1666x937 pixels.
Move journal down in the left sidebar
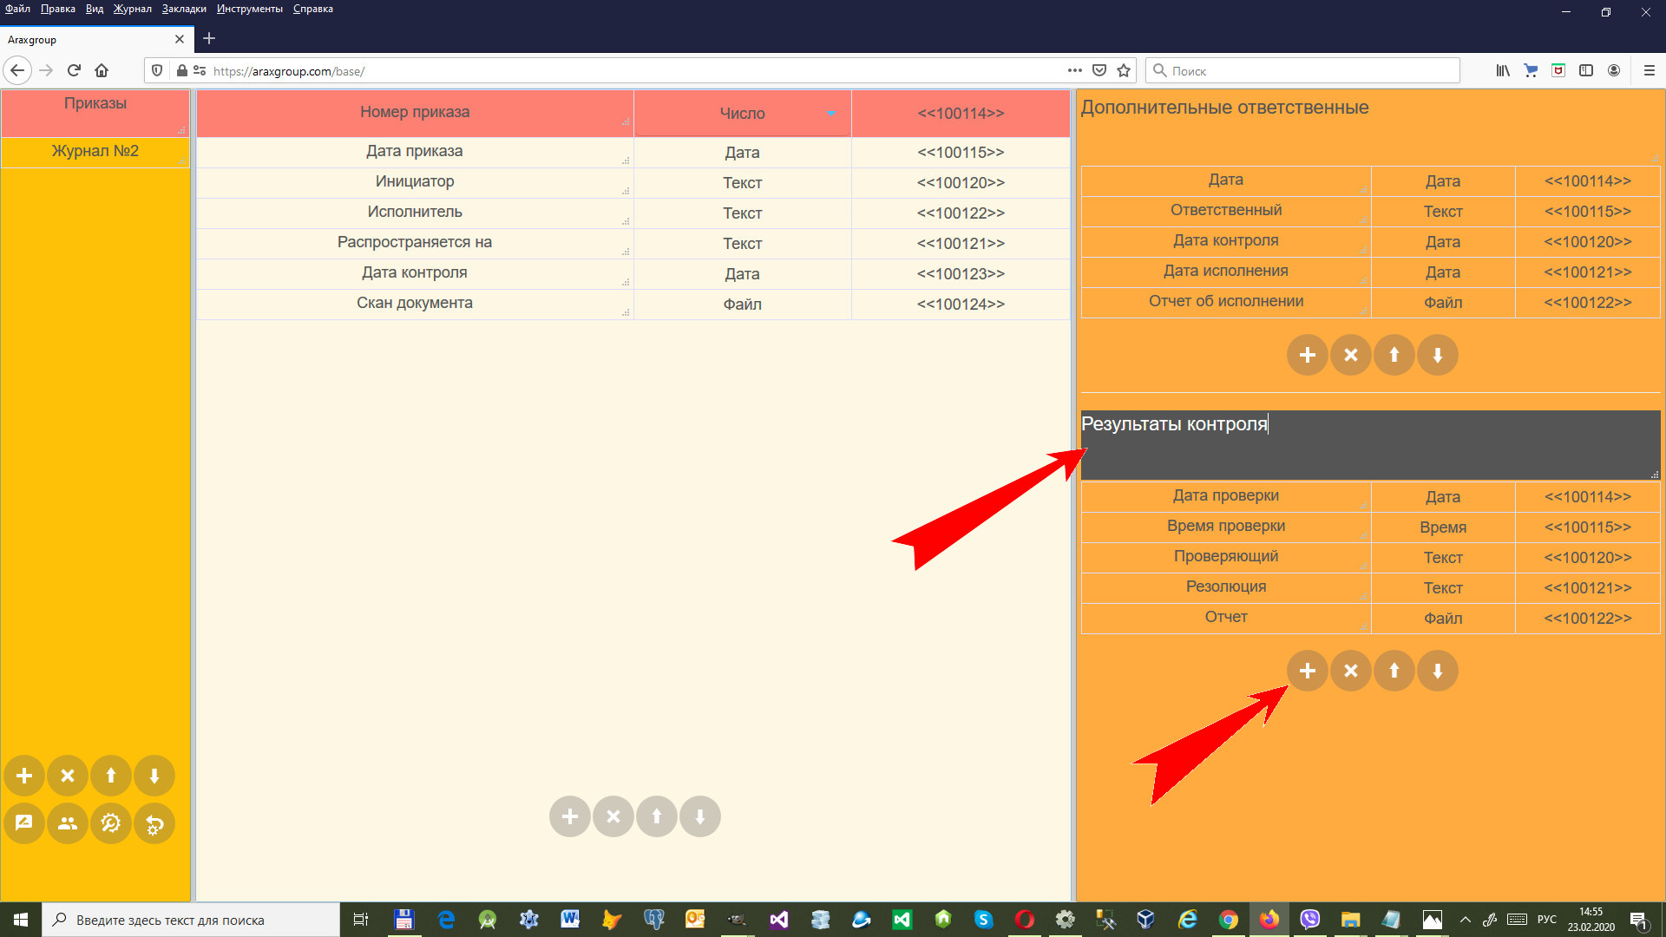[x=154, y=776]
